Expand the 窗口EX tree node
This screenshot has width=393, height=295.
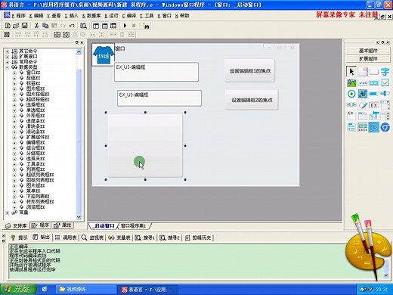coord(14,73)
